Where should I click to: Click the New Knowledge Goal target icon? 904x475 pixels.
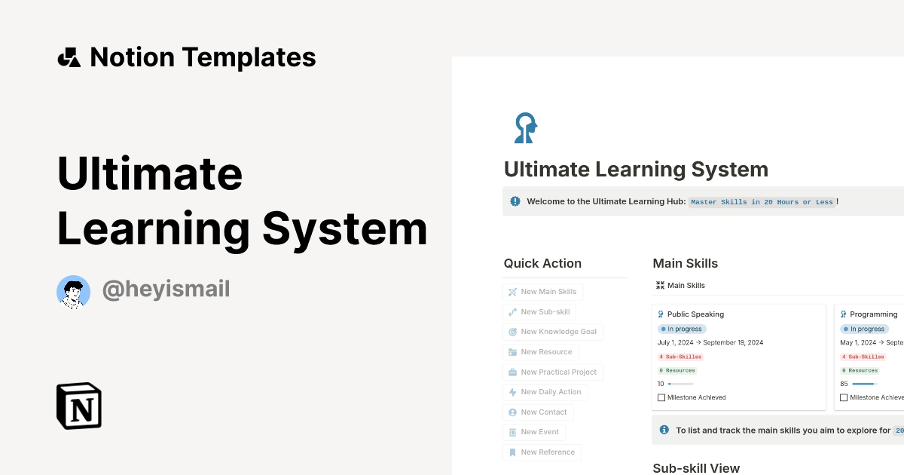coord(514,332)
